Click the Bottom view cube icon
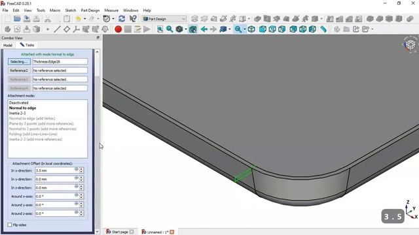The image size is (419, 235). point(302,29)
